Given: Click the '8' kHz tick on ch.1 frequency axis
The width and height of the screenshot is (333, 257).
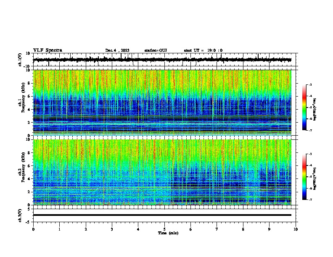Looking at the screenshot, I should coord(29,83).
